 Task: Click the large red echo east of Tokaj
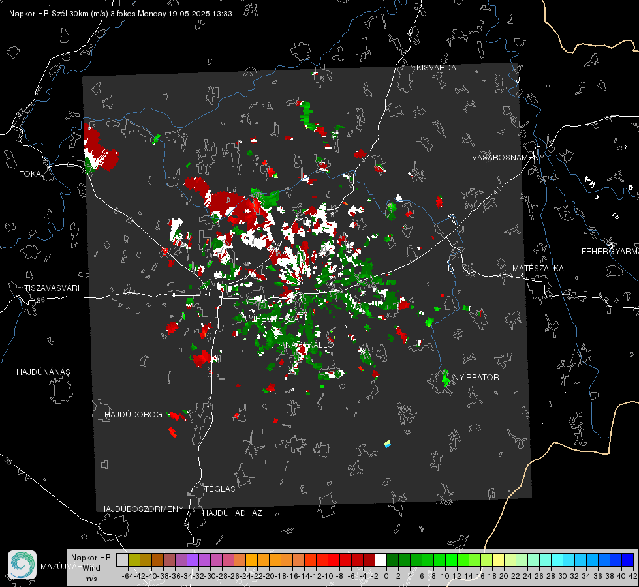[x=100, y=149]
